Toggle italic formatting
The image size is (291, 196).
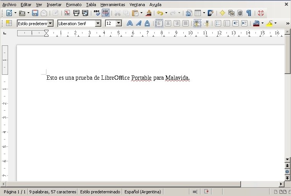pyautogui.click(x=139, y=23)
